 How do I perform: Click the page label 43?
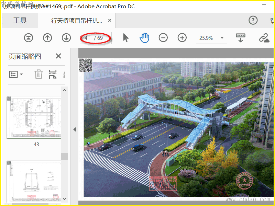click(x=36, y=145)
